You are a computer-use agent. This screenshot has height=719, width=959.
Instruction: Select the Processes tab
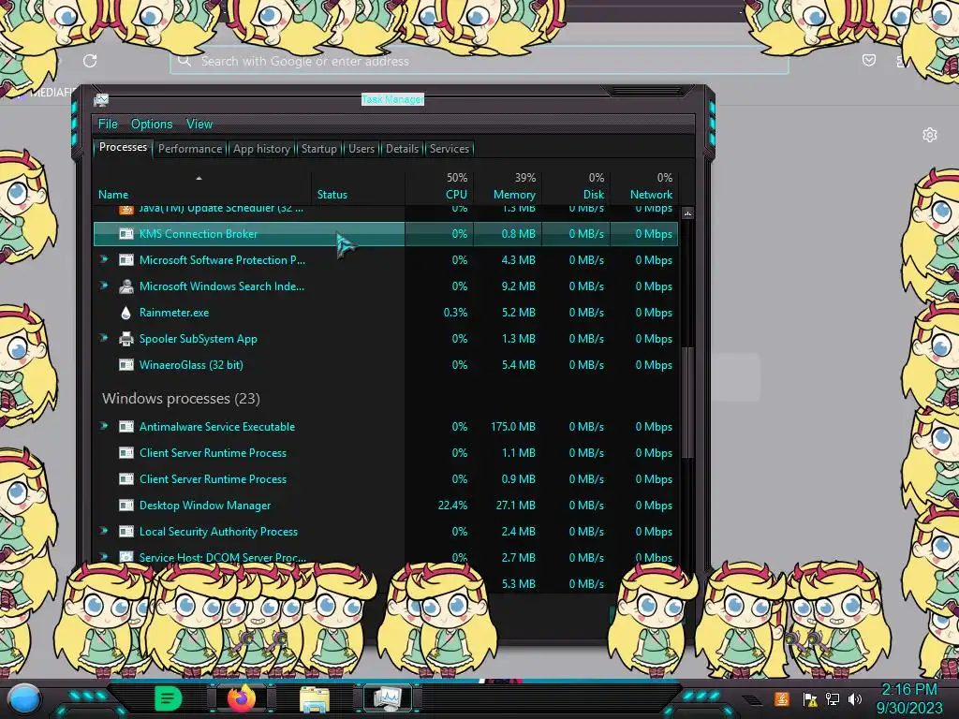point(123,147)
